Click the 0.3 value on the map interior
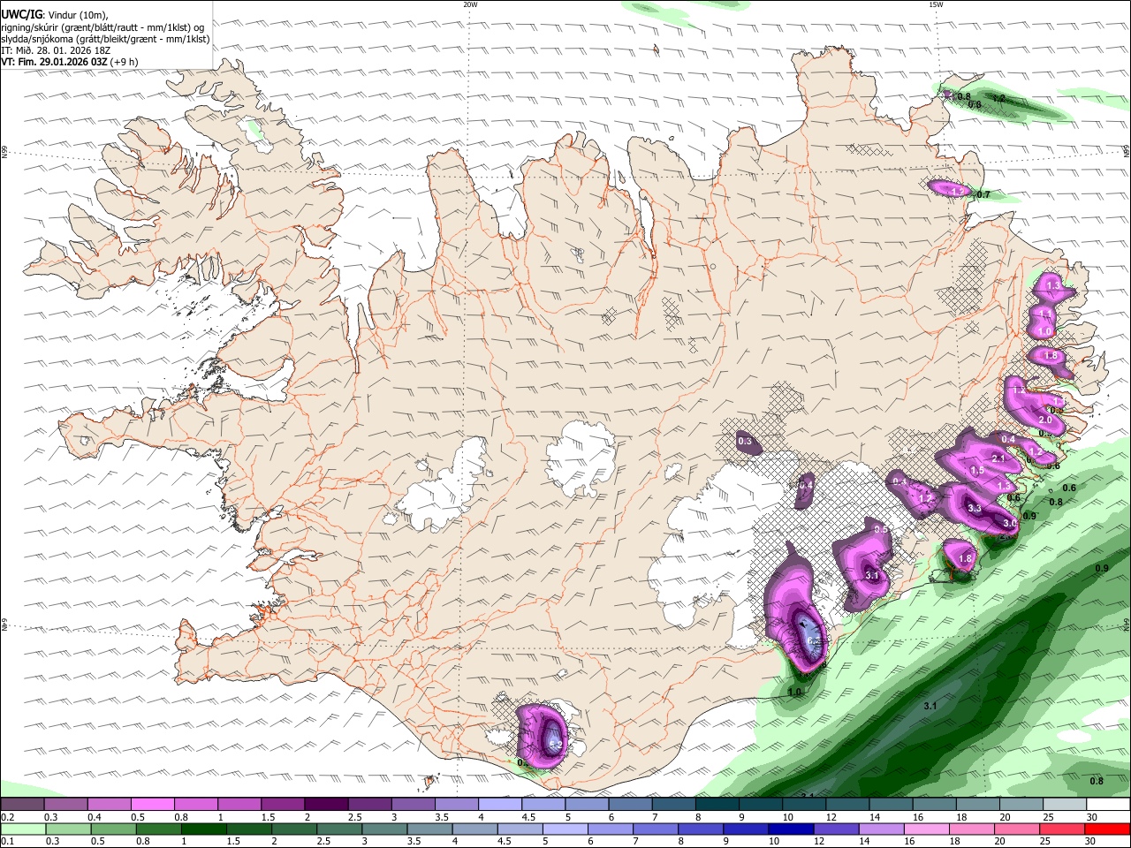This screenshot has width=1131, height=848. (x=744, y=441)
